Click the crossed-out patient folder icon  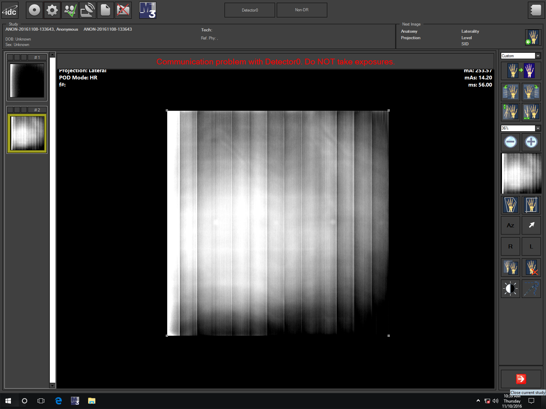click(x=123, y=10)
